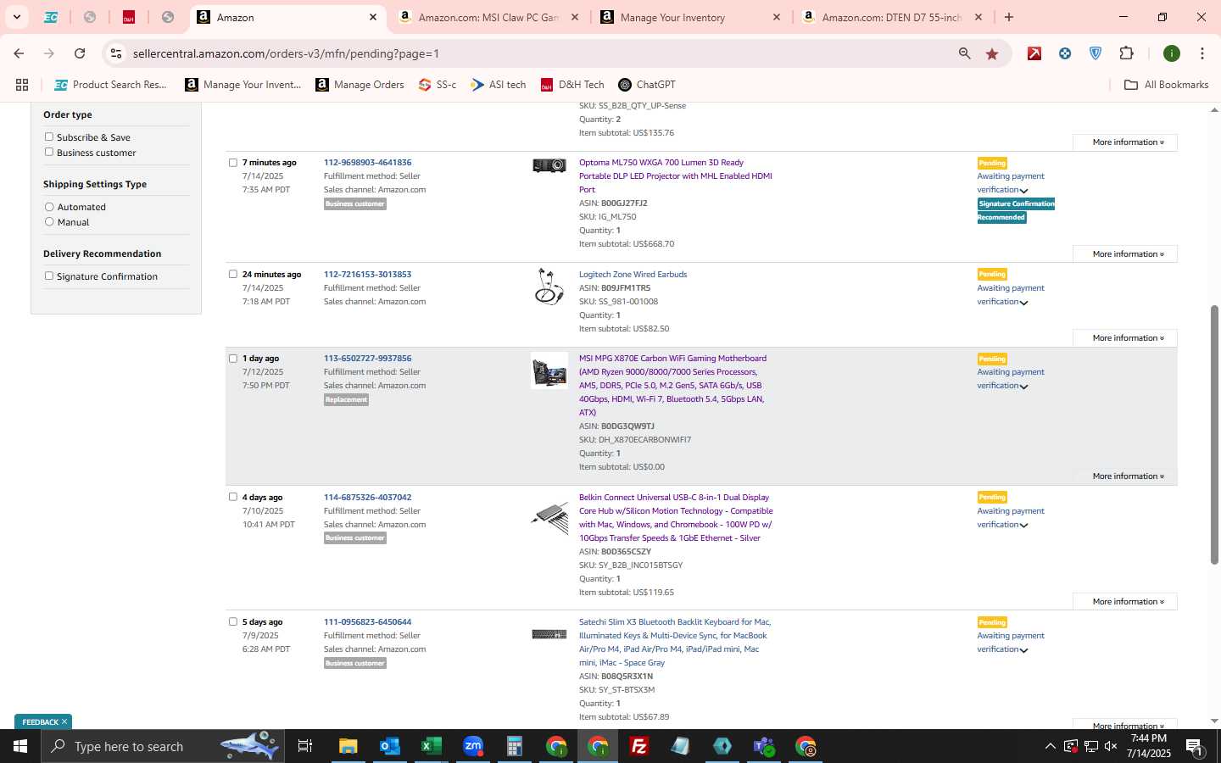Expand More information for Logitech earbuds order
The image size is (1221, 763).
[x=1124, y=338]
